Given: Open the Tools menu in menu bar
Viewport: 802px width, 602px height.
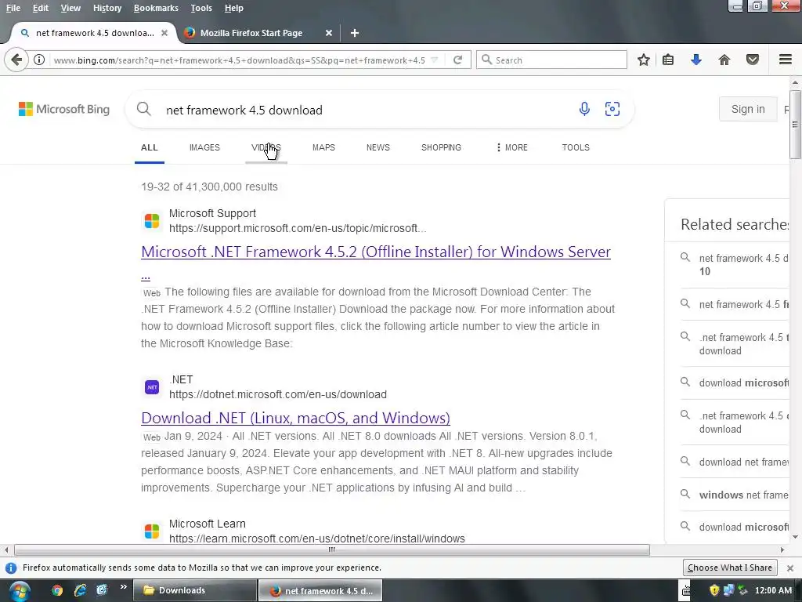Looking at the screenshot, I should coord(201,8).
